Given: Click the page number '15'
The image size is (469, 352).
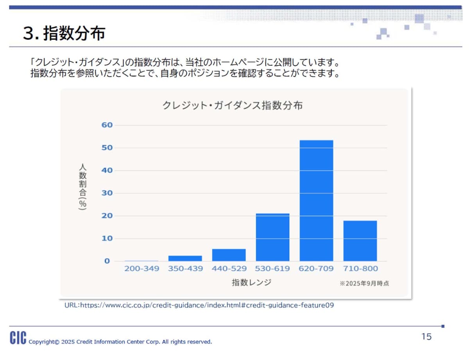Looking at the screenshot, I should pos(426,337).
